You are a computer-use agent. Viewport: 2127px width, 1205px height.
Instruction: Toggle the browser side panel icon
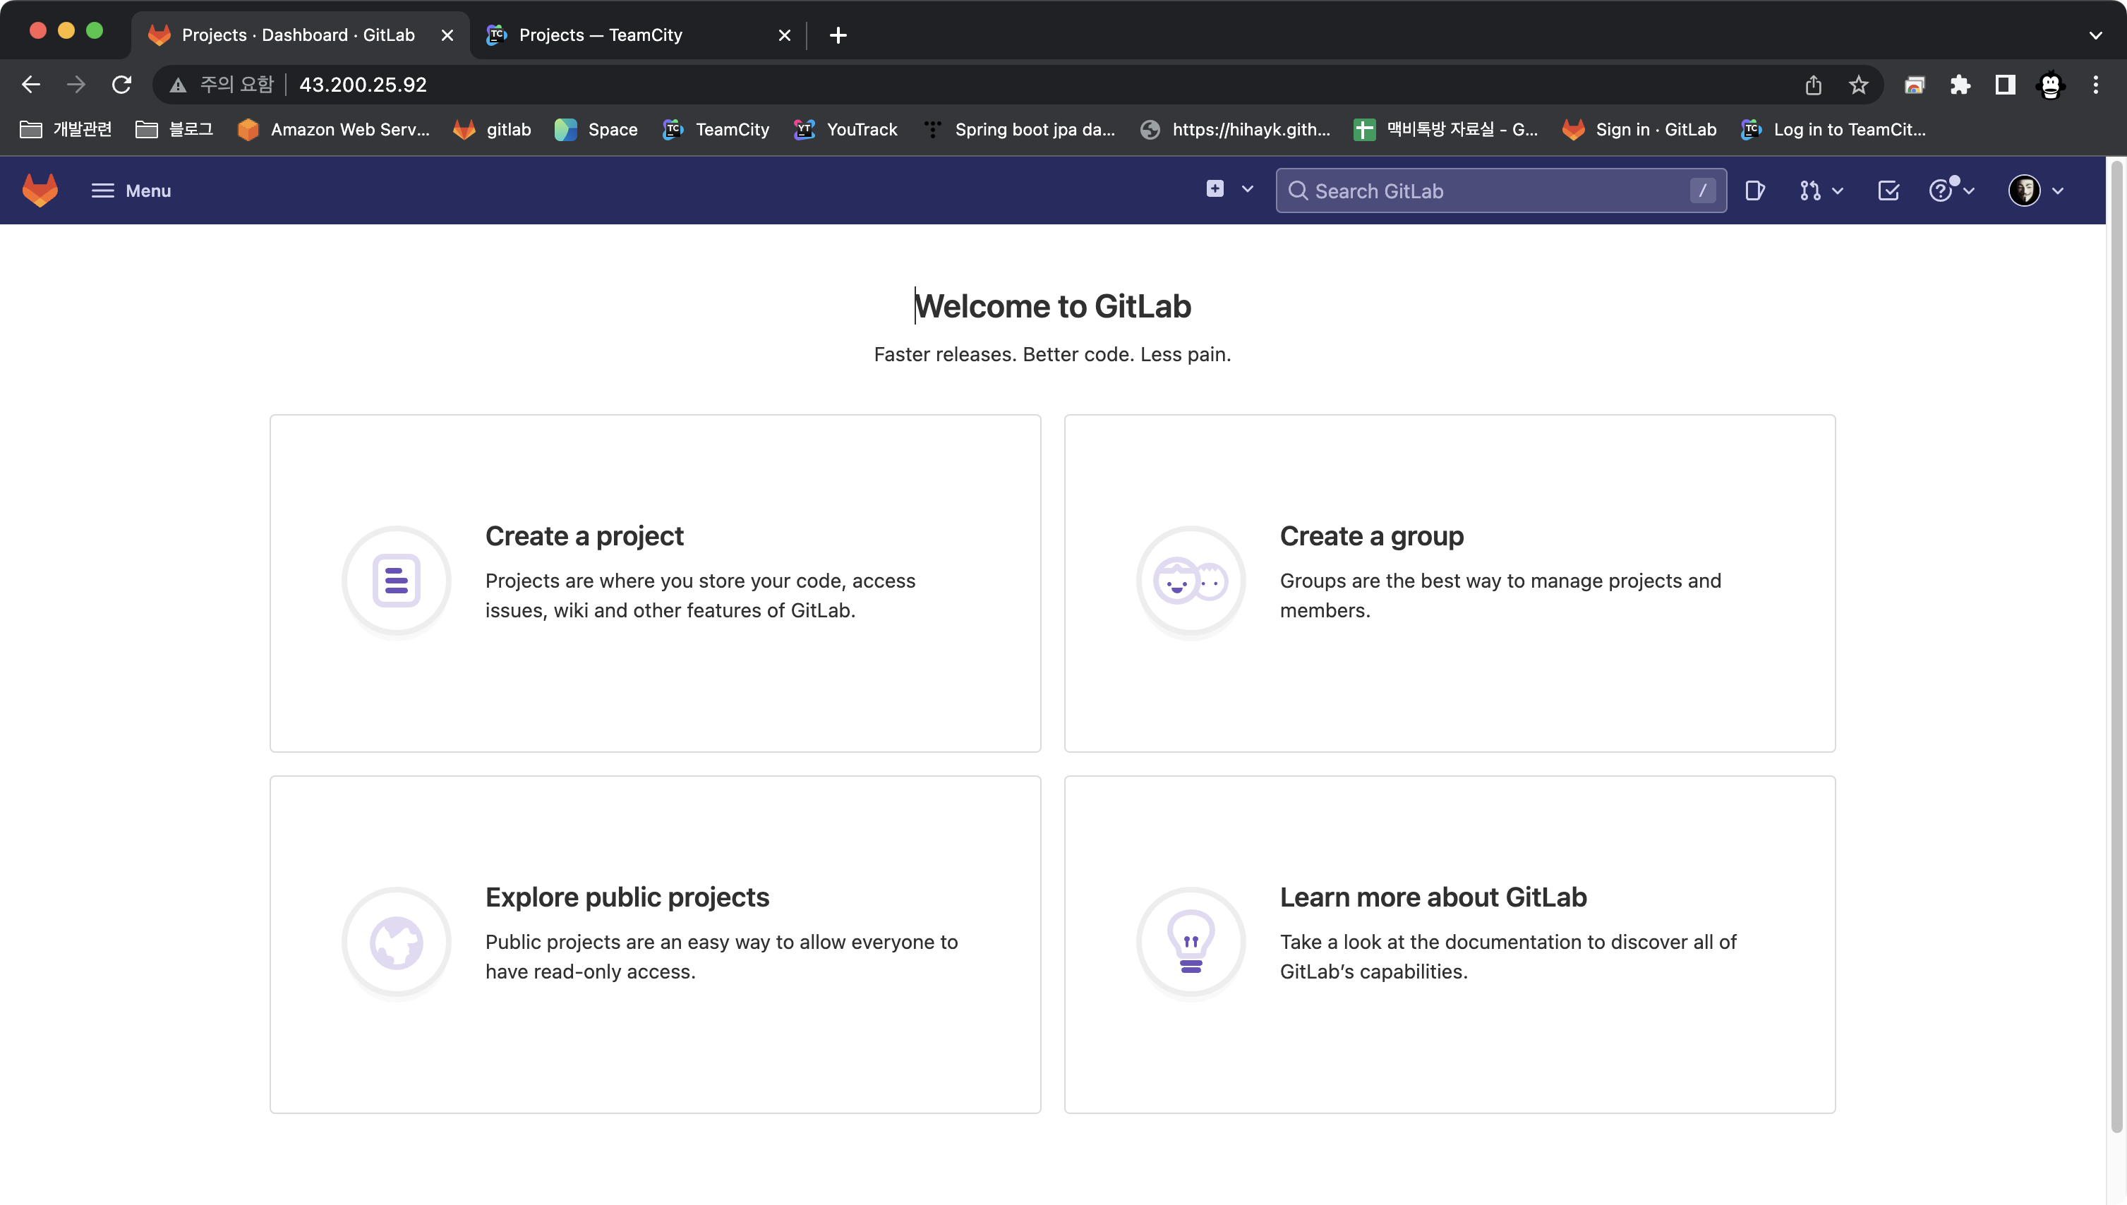(2004, 85)
